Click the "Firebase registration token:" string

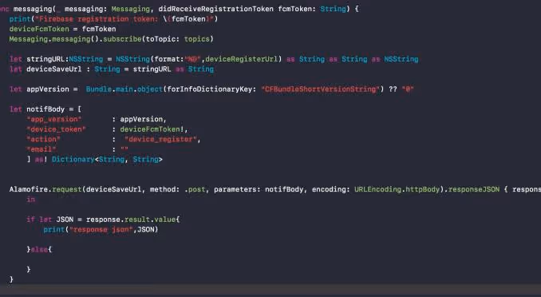click(x=97, y=19)
